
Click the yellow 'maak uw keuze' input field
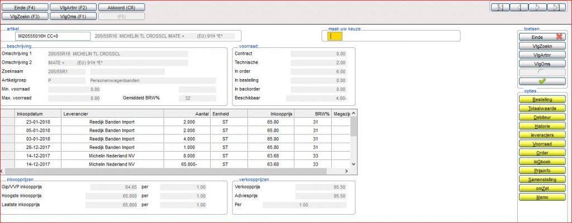point(335,36)
